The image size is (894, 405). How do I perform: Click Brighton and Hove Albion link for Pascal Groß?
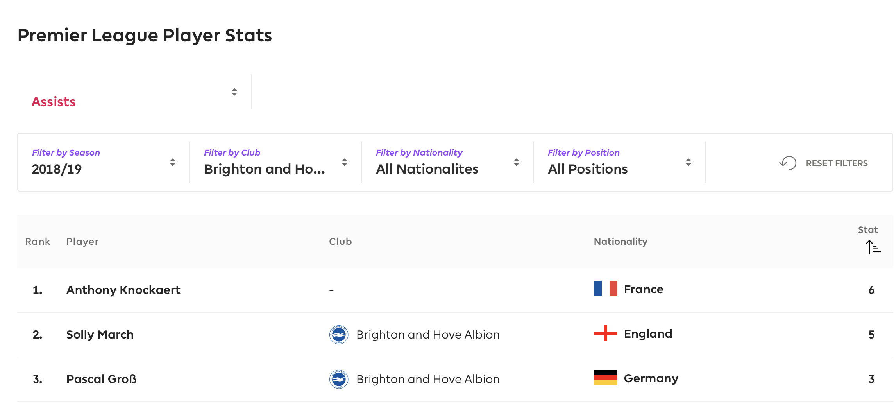click(x=428, y=379)
